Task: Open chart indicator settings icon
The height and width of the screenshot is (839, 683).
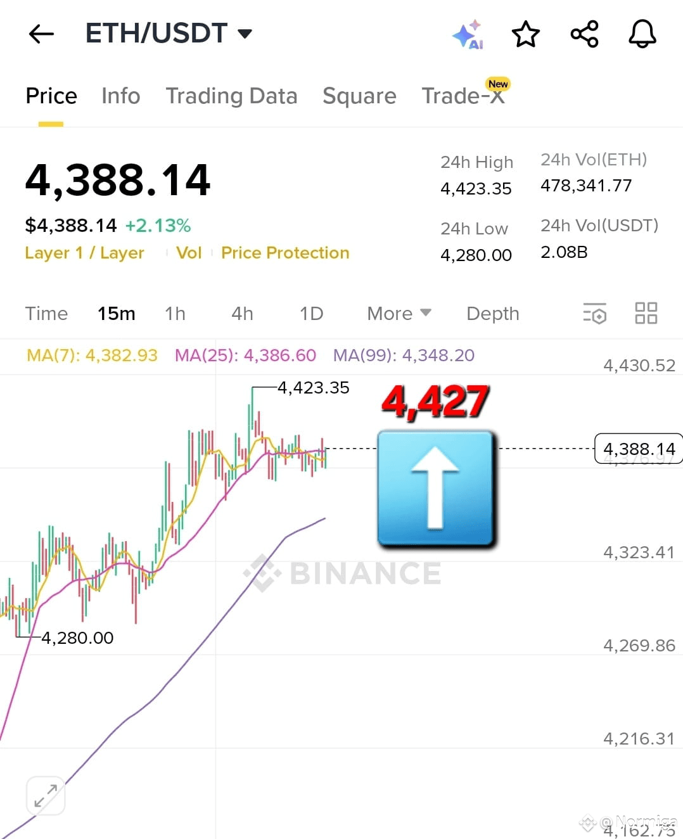Action: (x=595, y=313)
